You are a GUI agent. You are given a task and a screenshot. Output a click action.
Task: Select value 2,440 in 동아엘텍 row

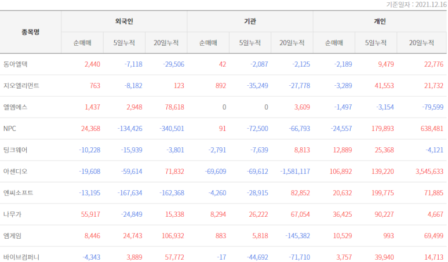(92, 64)
